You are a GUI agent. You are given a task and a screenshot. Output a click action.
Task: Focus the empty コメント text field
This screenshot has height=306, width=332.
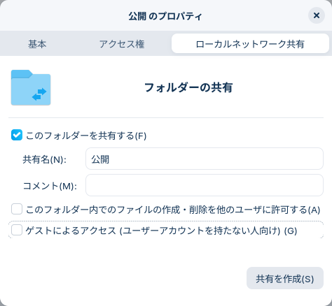pyautogui.click(x=205, y=185)
